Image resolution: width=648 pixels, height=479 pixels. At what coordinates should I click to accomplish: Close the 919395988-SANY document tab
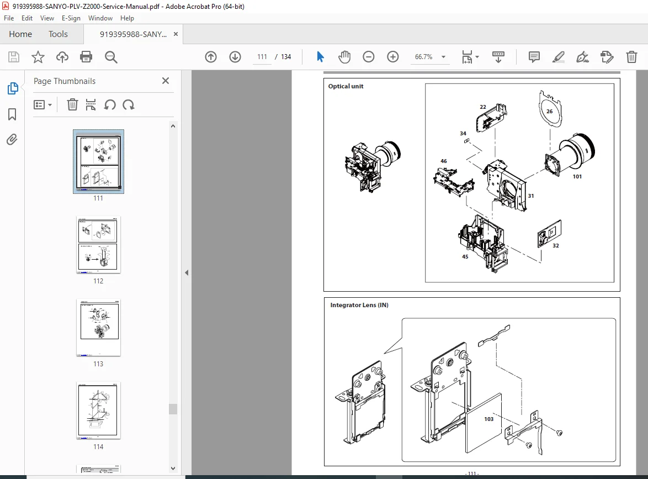pyautogui.click(x=176, y=34)
